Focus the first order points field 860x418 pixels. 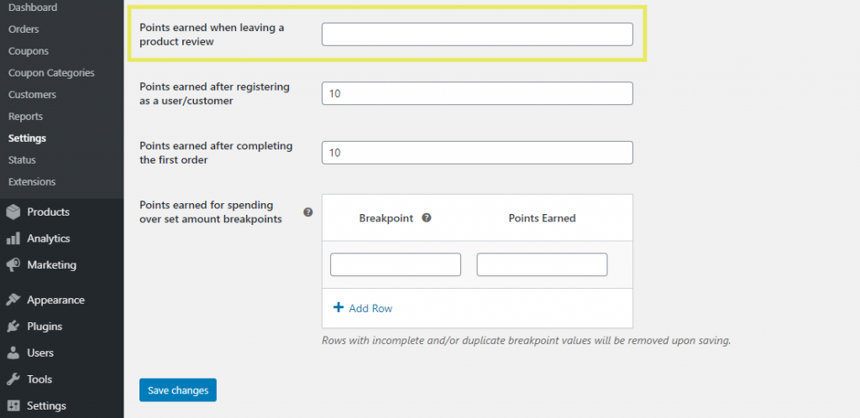(477, 153)
